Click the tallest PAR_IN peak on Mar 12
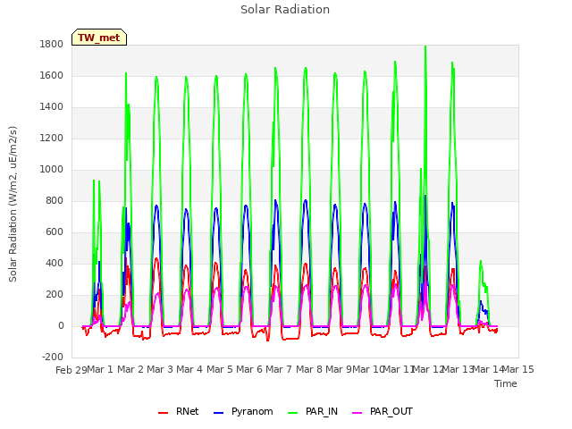Screen dimensions: 572x429 pyautogui.click(x=425, y=46)
